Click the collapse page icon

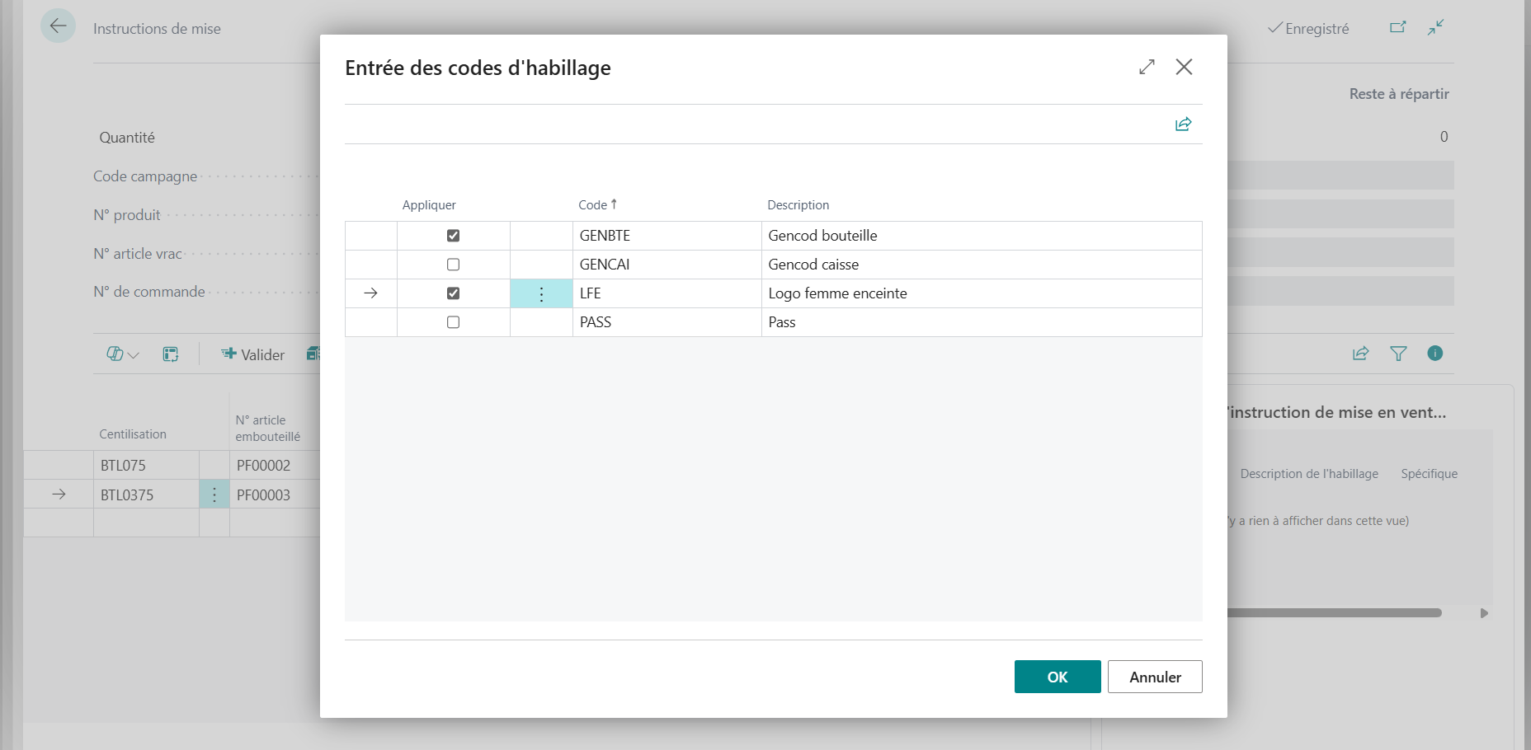tap(1435, 28)
